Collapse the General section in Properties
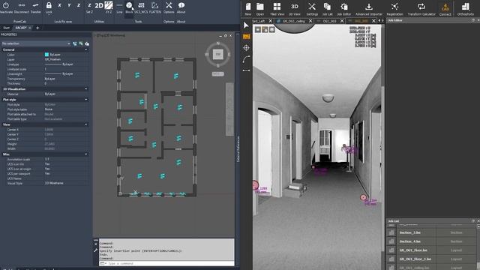Screen dimensions: 480x270 [x=86, y=49]
